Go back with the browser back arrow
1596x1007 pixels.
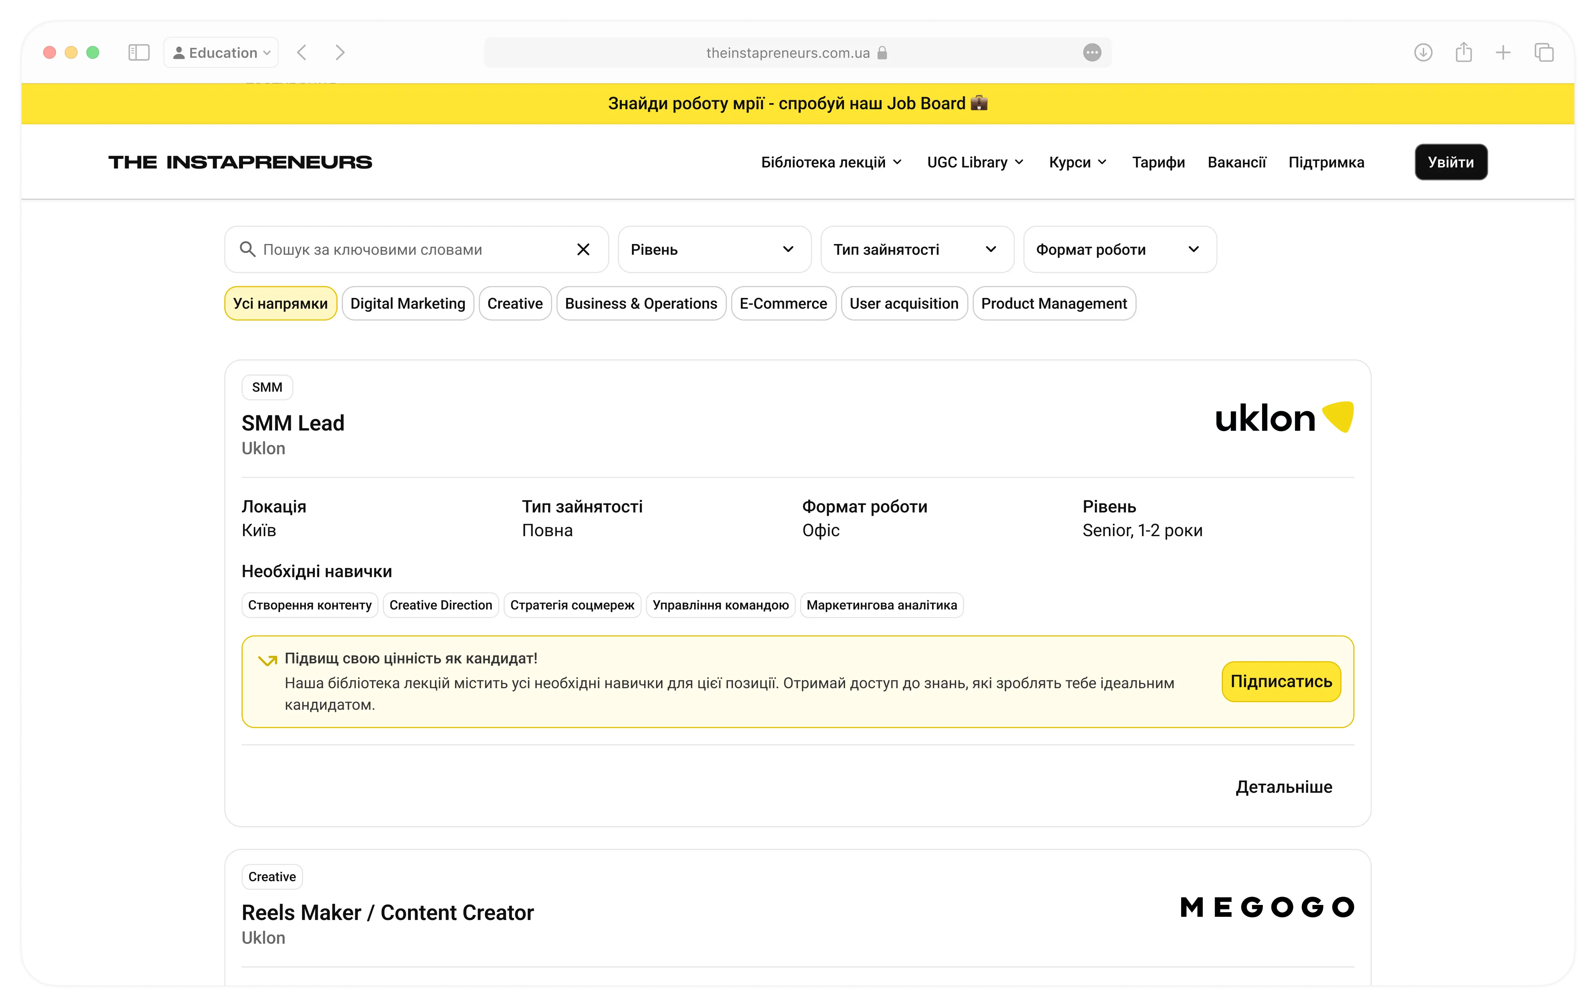point(302,52)
